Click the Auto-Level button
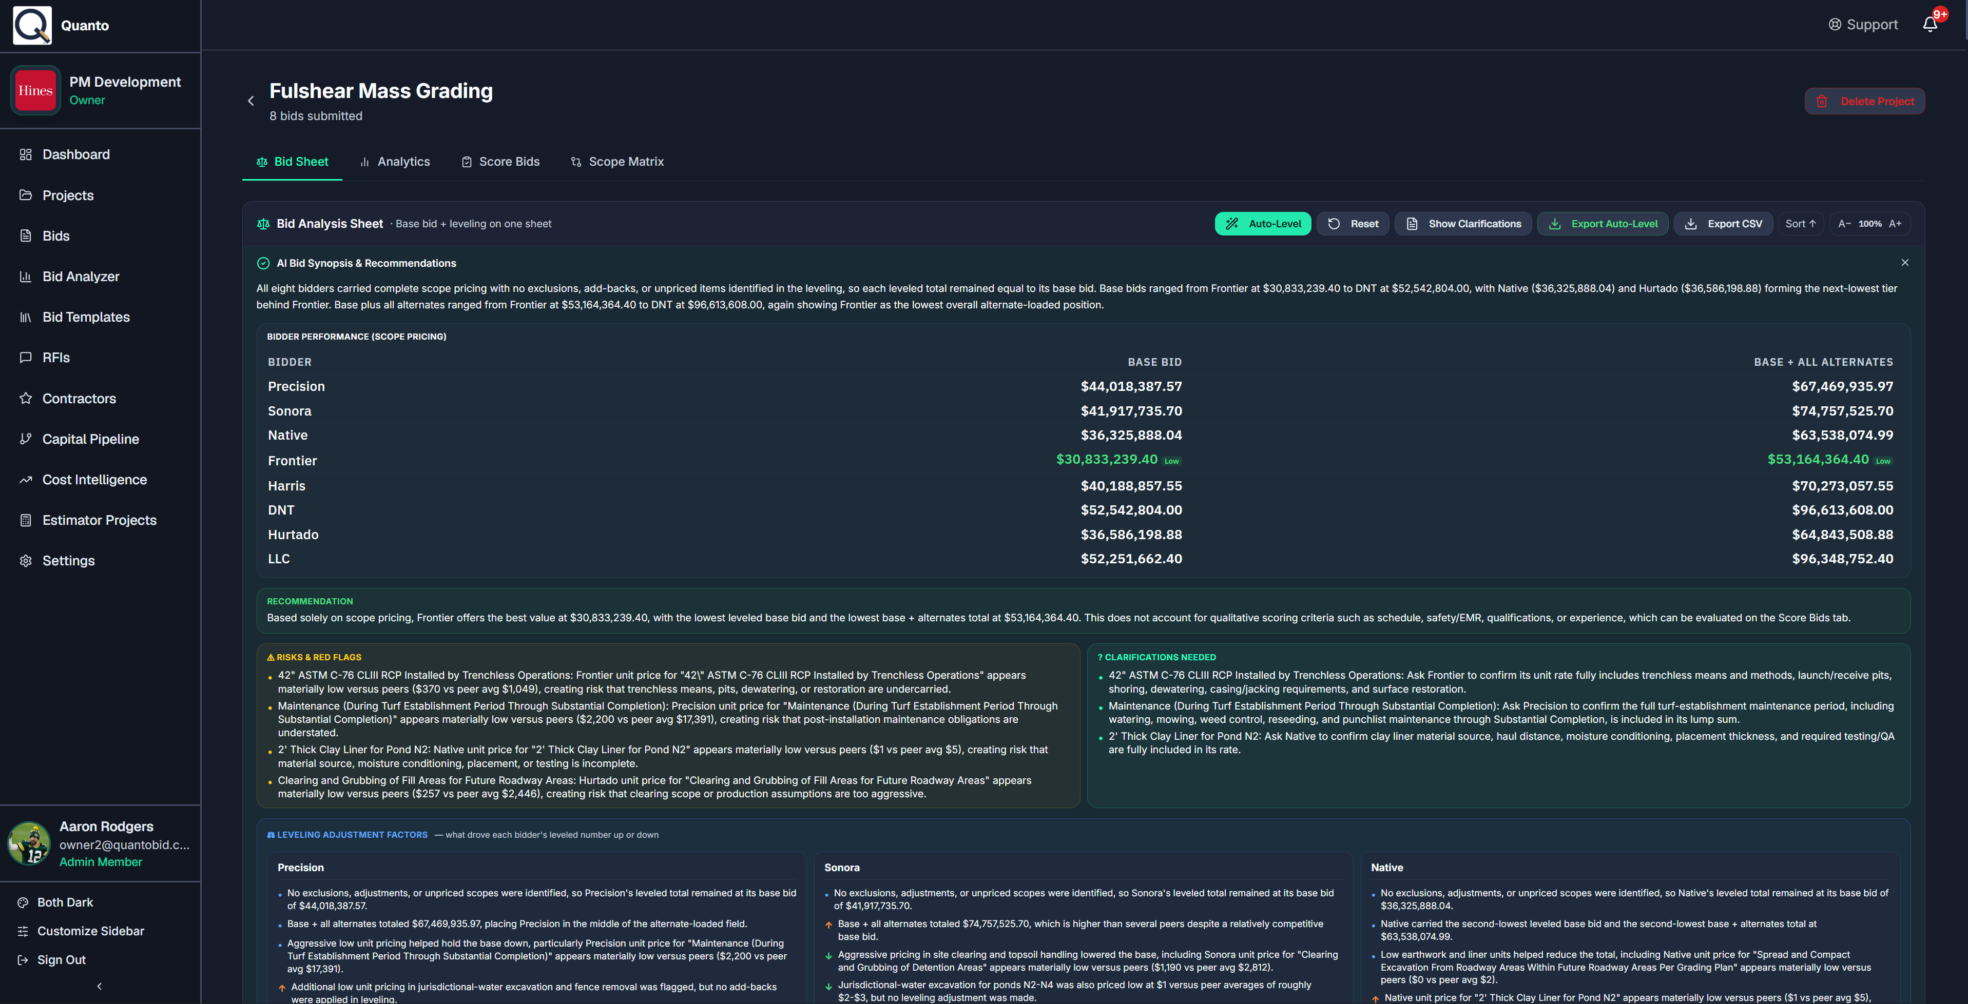1968x1004 pixels. point(1263,224)
